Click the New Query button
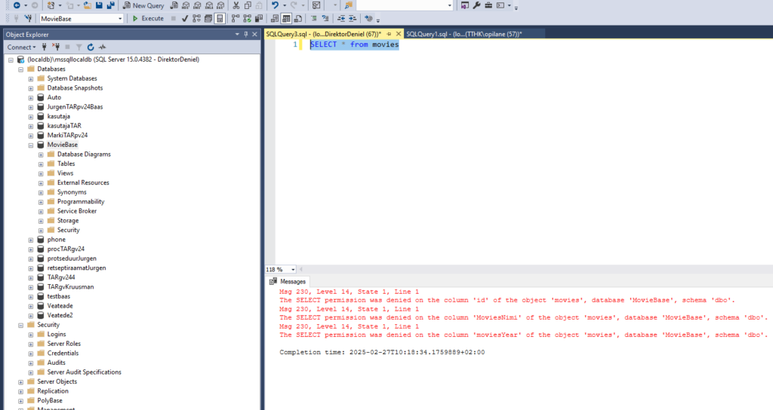 point(143,5)
